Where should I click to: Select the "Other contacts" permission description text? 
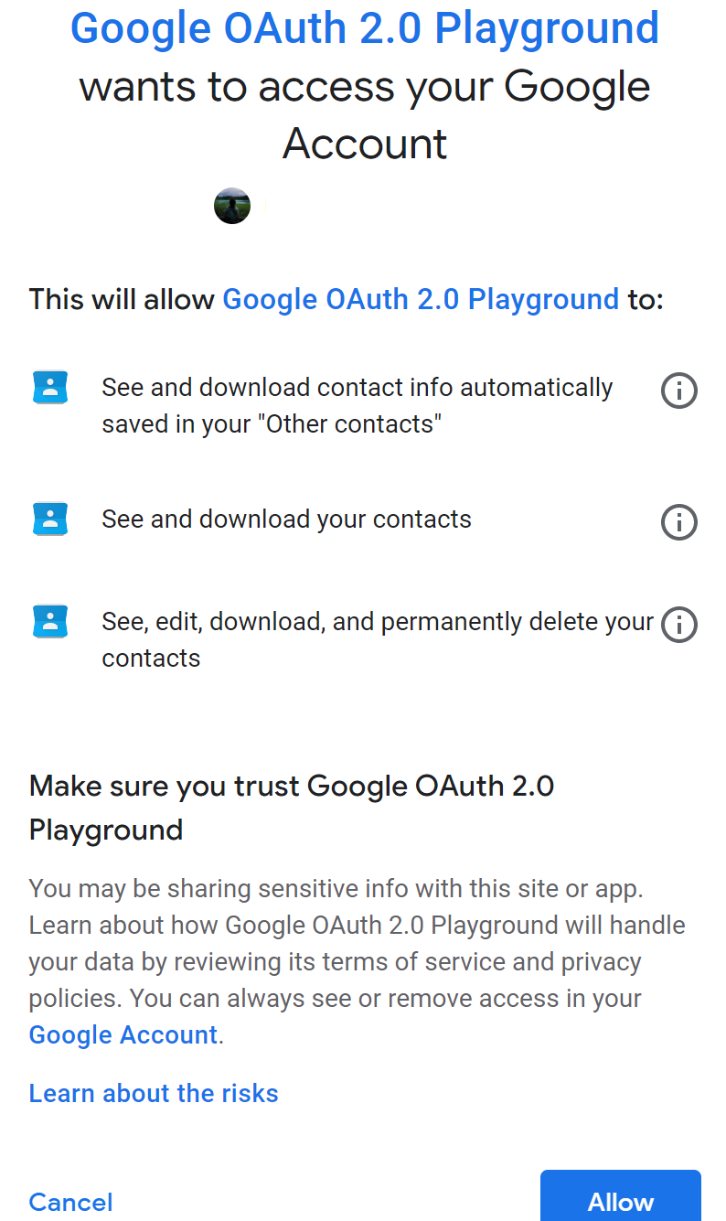(x=358, y=406)
